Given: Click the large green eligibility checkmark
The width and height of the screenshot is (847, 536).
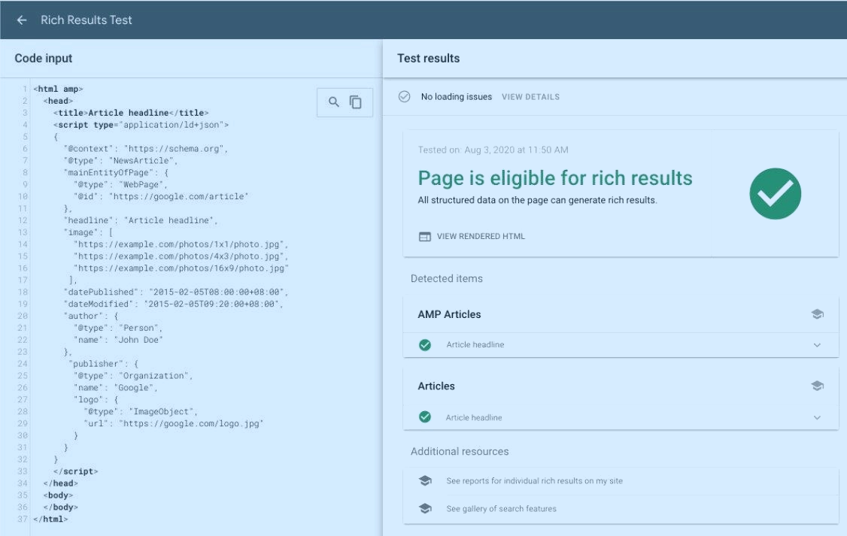Looking at the screenshot, I should [x=775, y=194].
